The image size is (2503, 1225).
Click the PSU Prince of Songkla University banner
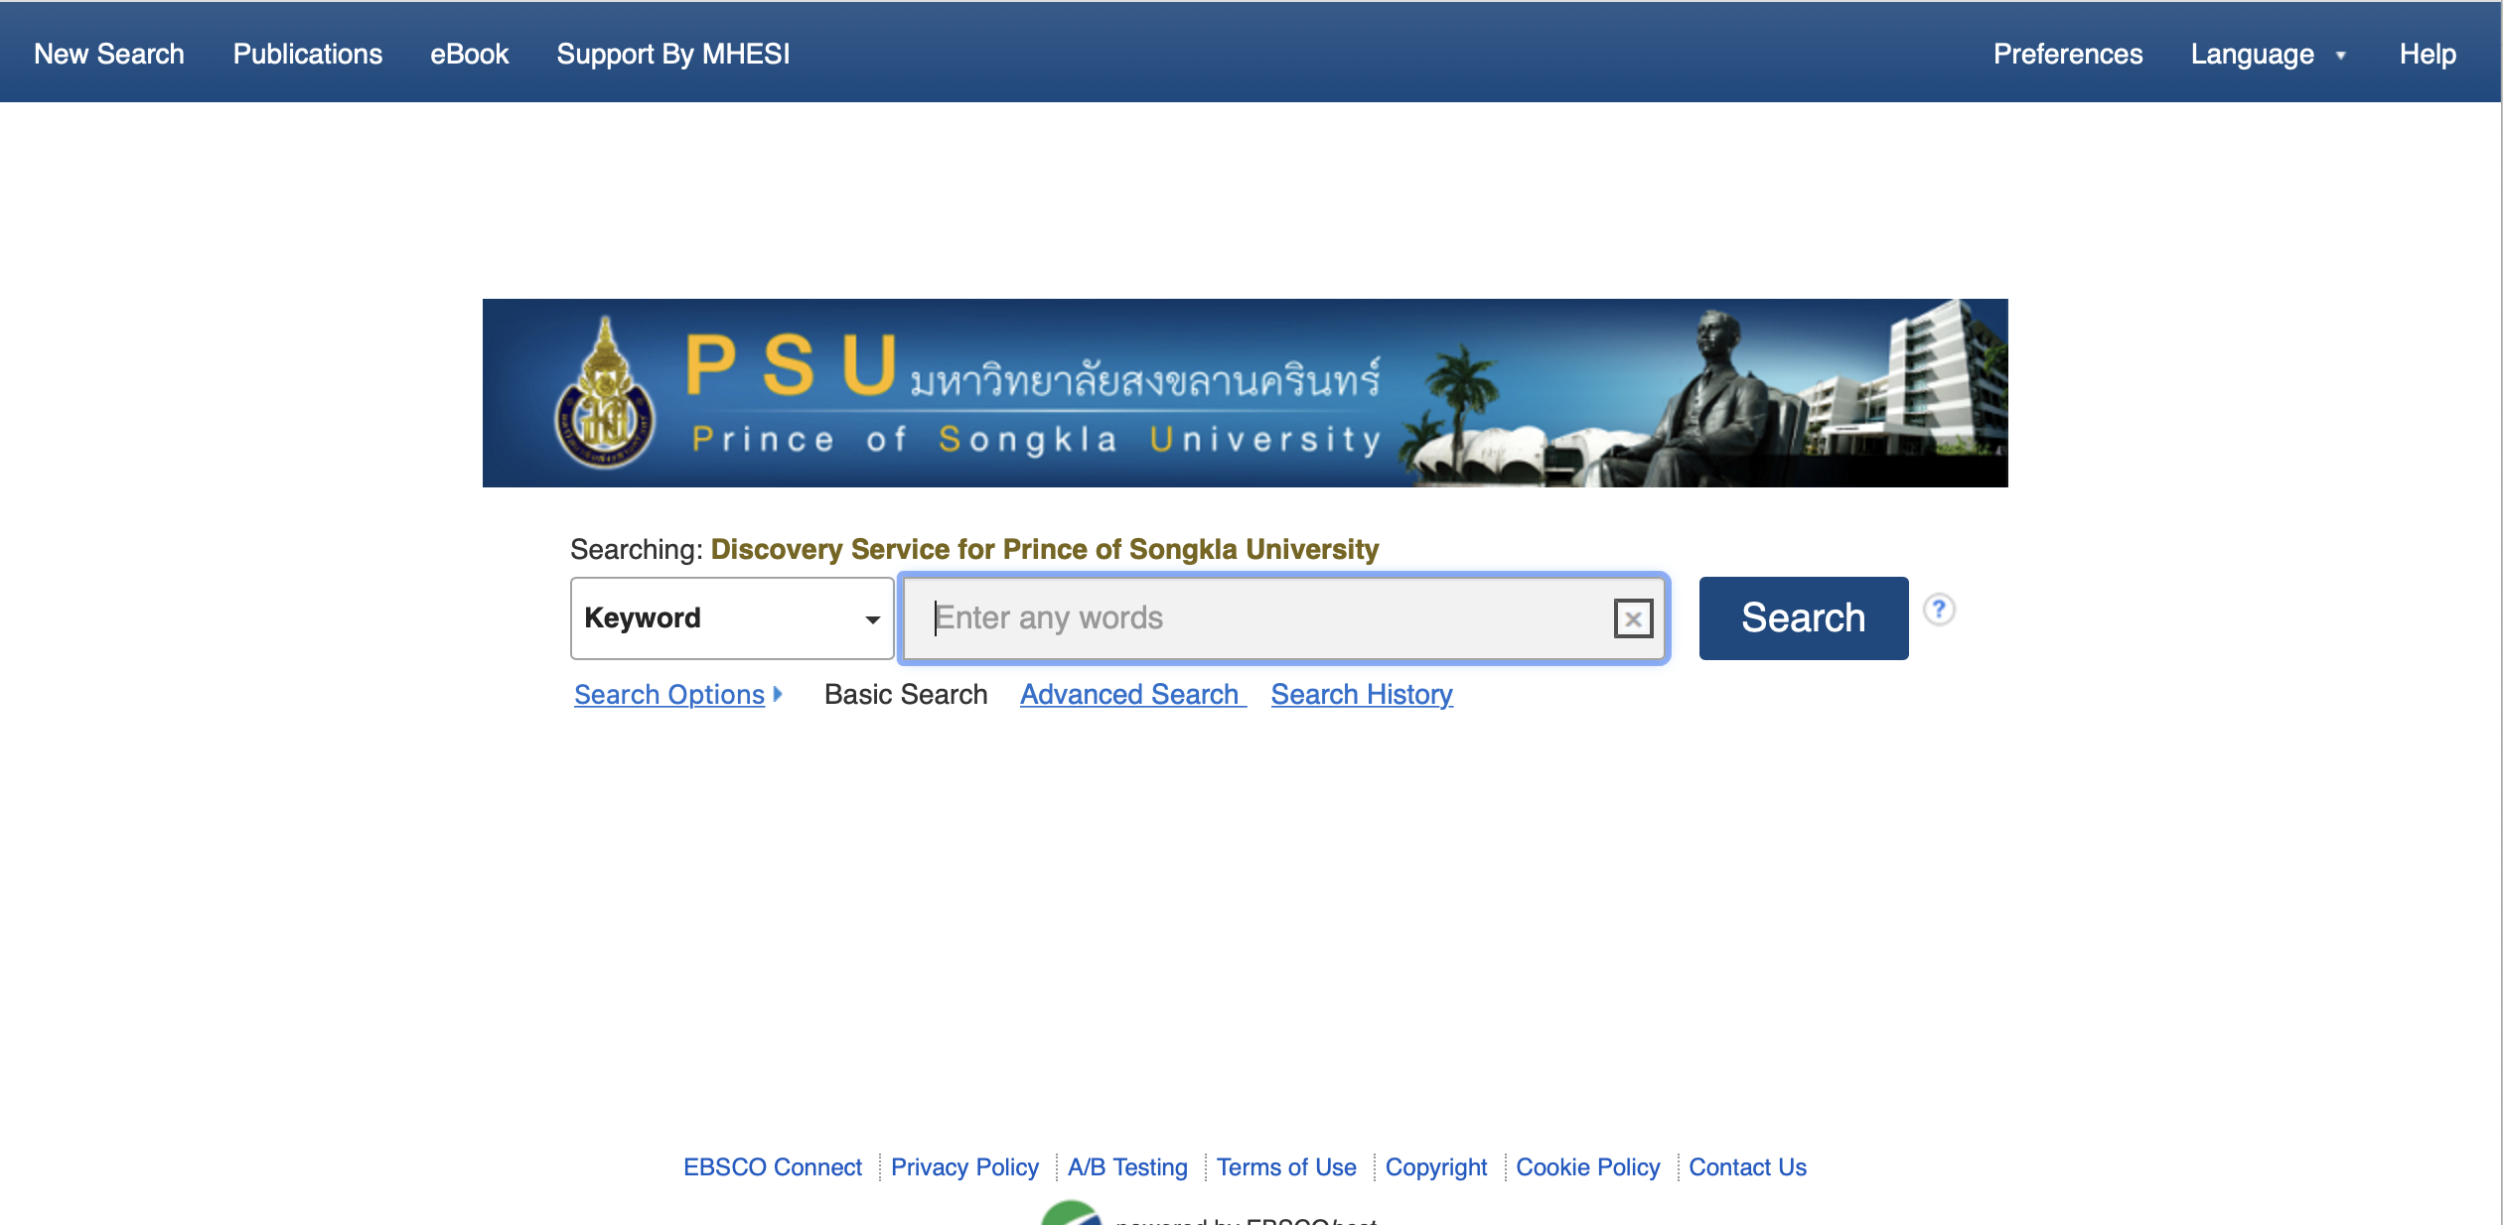1245,393
